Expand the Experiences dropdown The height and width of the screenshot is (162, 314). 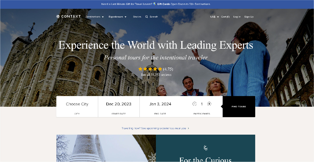pos(118,17)
